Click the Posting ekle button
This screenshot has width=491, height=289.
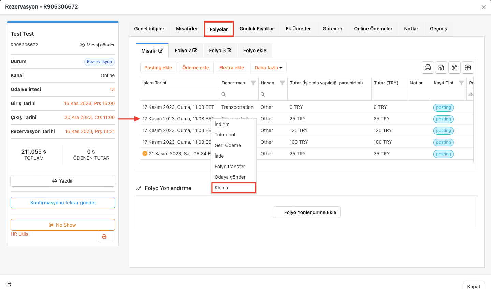(x=158, y=68)
